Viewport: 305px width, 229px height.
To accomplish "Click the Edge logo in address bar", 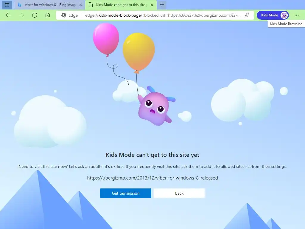I will point(64,15).
